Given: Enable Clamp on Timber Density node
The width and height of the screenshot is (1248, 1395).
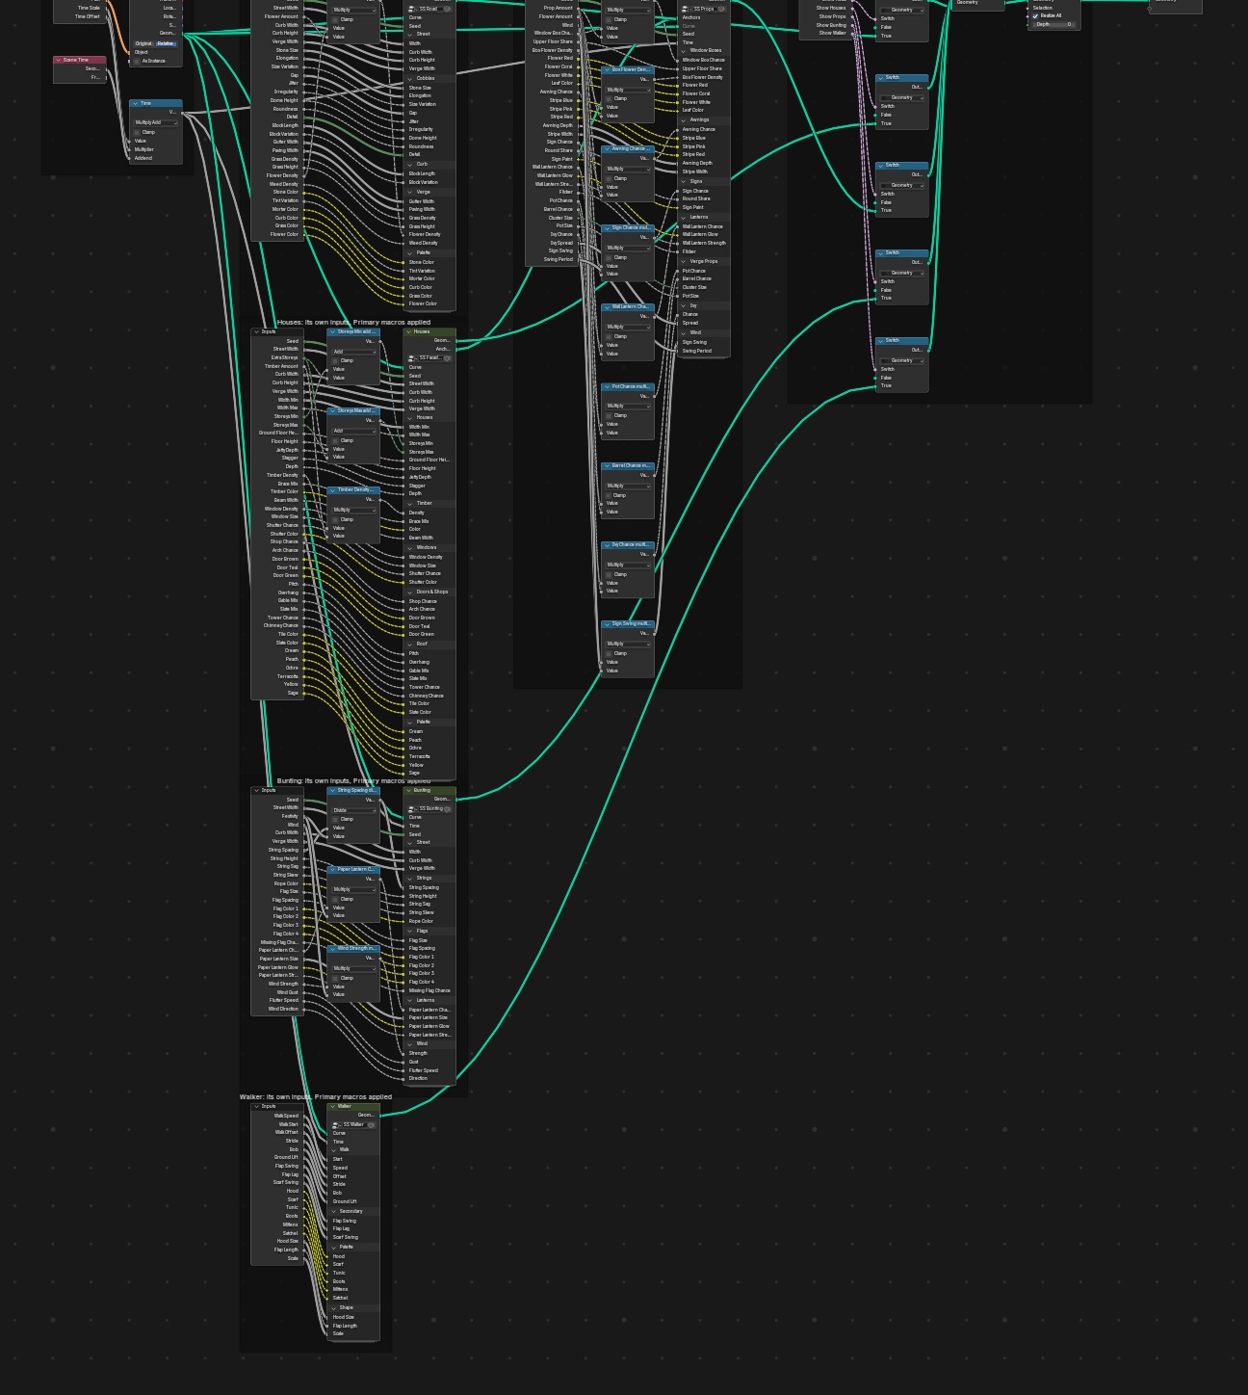Looking at the screenshot, I should pos(336,519).
